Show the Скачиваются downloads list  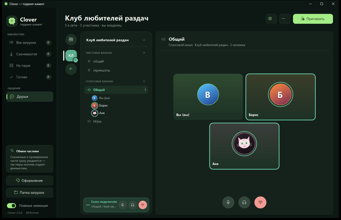pos(30,54)
